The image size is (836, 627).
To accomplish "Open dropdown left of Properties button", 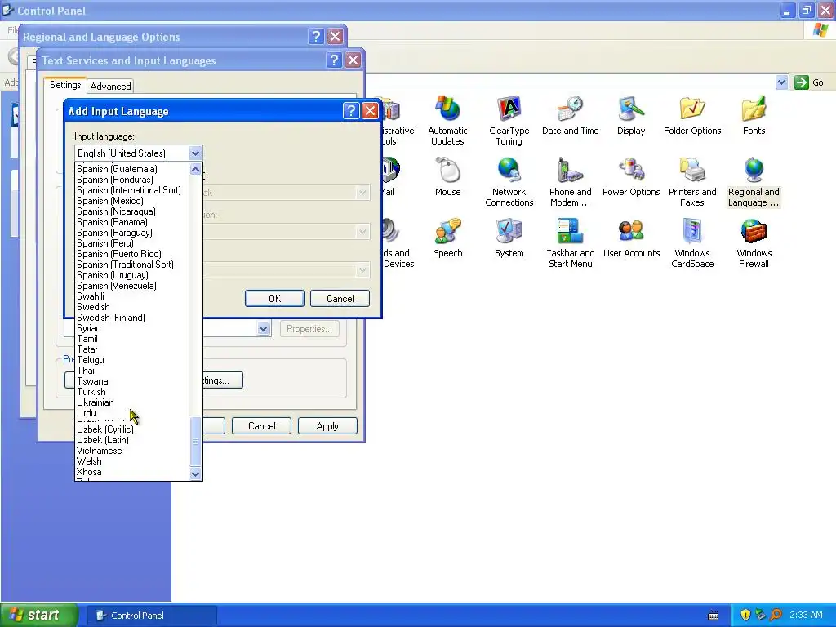I will [263, 329].
